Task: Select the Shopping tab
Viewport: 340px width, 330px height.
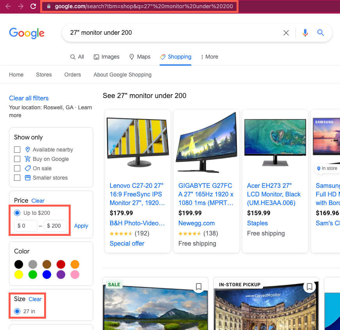Action: pos(176,57)
